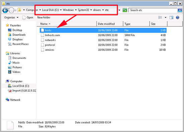Select Import network drive
184x132 pixels.
(x=22, y=91)
